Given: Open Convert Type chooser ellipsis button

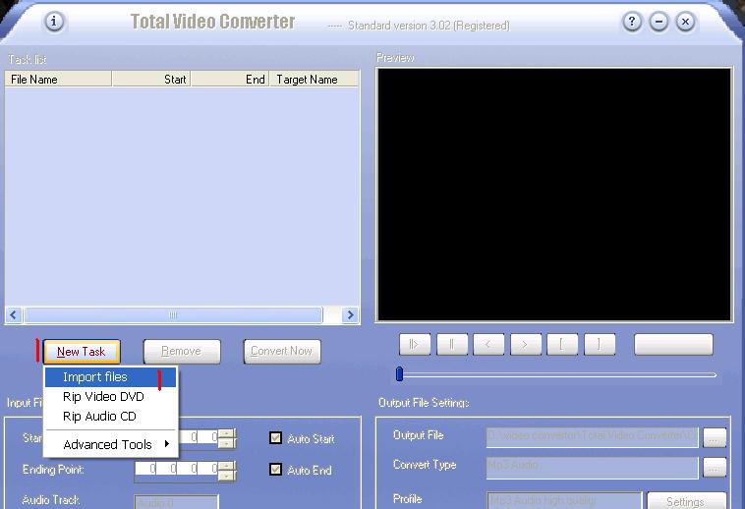Looking at the screenshot, I should (715, 468).
